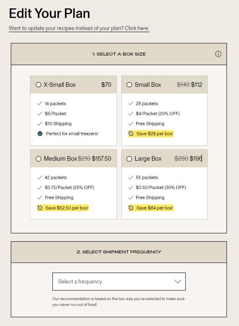This screenshot has width=239, height=326.
Task: Click the snowflake icon for small freezers
Action: point(40,134)
